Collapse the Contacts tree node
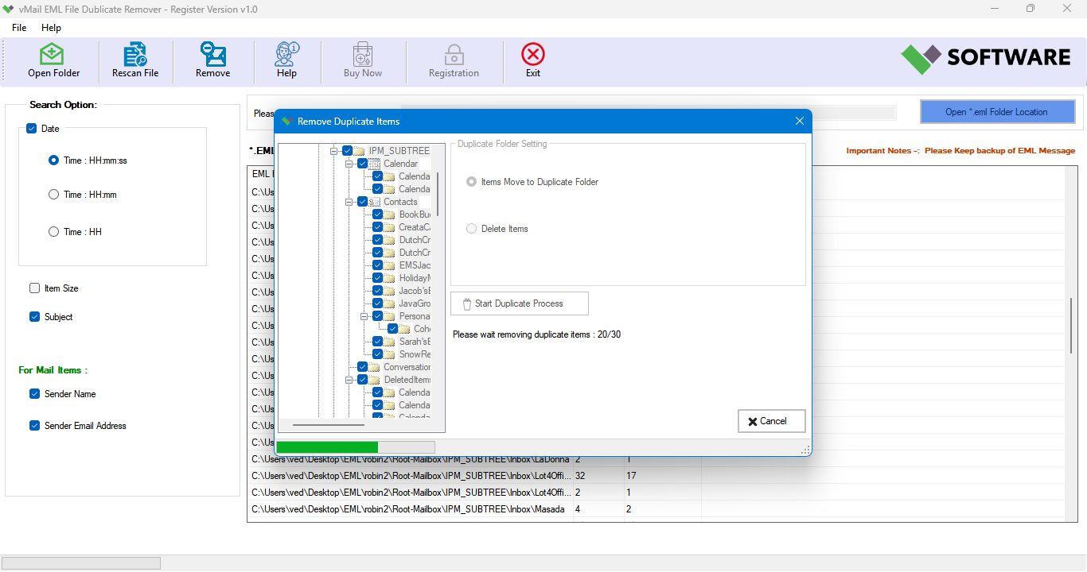 coord(349,202)
